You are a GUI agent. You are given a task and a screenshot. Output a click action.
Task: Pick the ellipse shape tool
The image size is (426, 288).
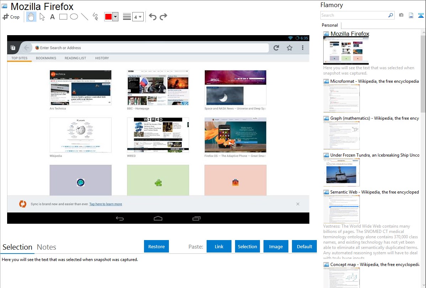(74, 17)
